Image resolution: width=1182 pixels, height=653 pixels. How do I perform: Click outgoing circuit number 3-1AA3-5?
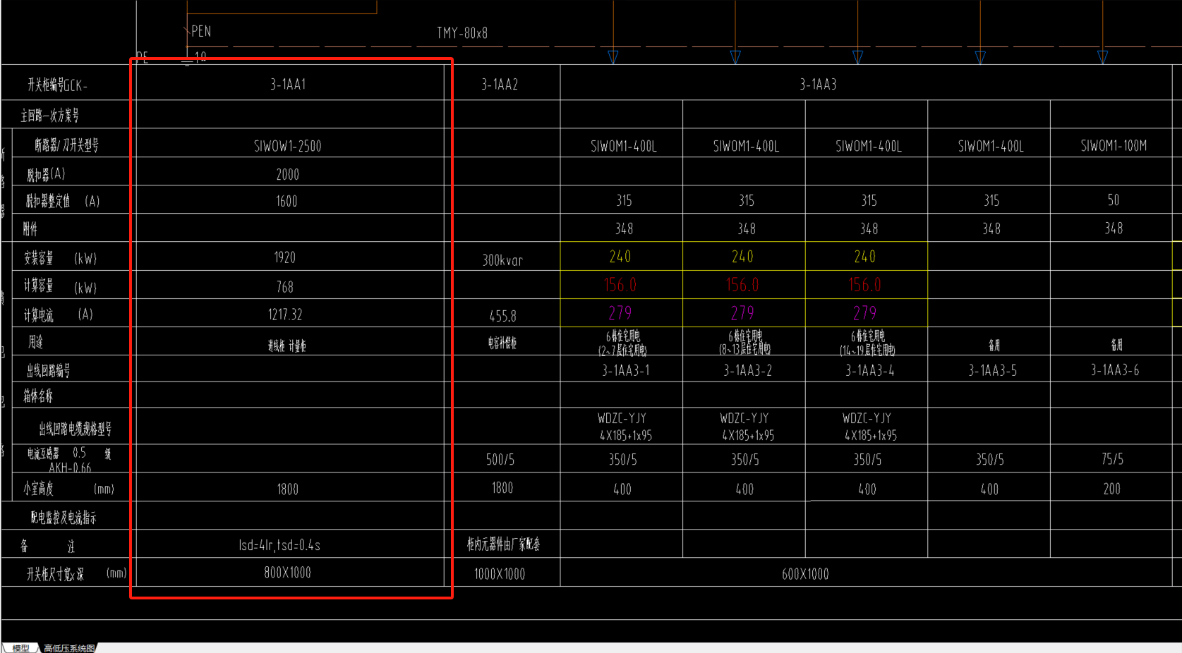pyautogui.click(x=992, y=370)
